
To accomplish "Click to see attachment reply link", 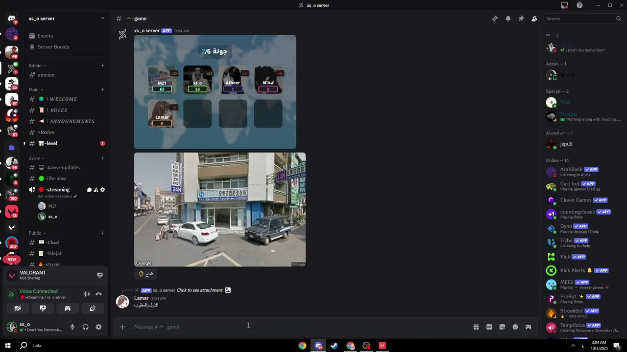I will [199, 290].
